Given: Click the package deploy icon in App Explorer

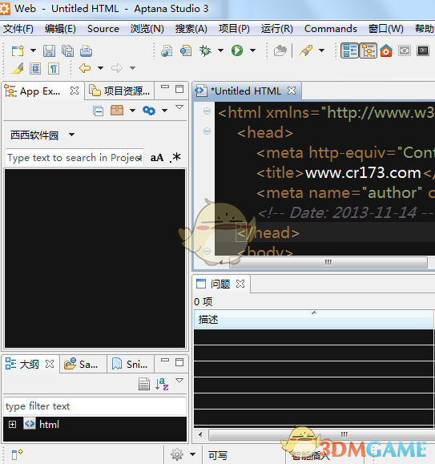Looking at the screenshot, I should point(117,111).
